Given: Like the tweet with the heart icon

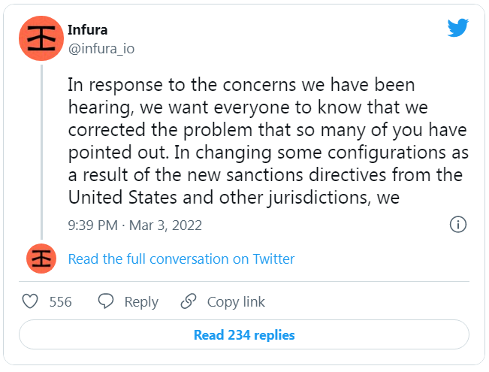Looking at the screenshot, I should point(30,301).
